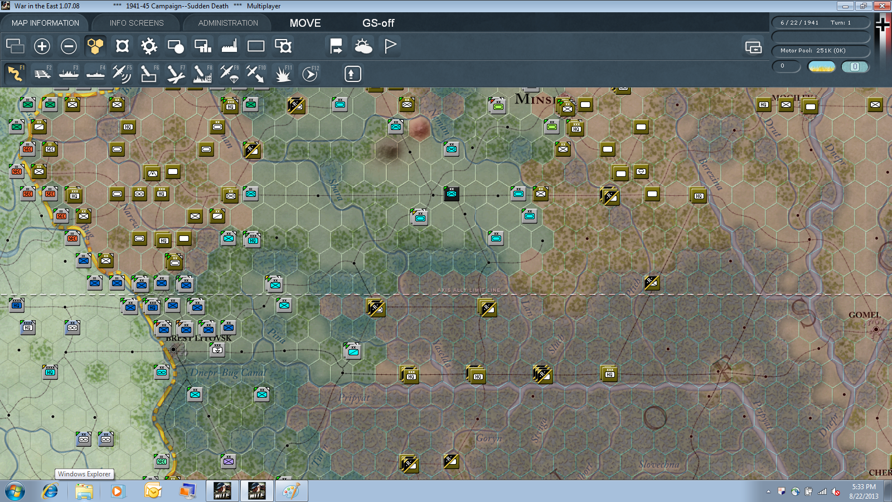The height and width of the screenshot is (502, 892).
Task: Click the dark zero value field
Action: pyautogui.click(x=786, y=66)
